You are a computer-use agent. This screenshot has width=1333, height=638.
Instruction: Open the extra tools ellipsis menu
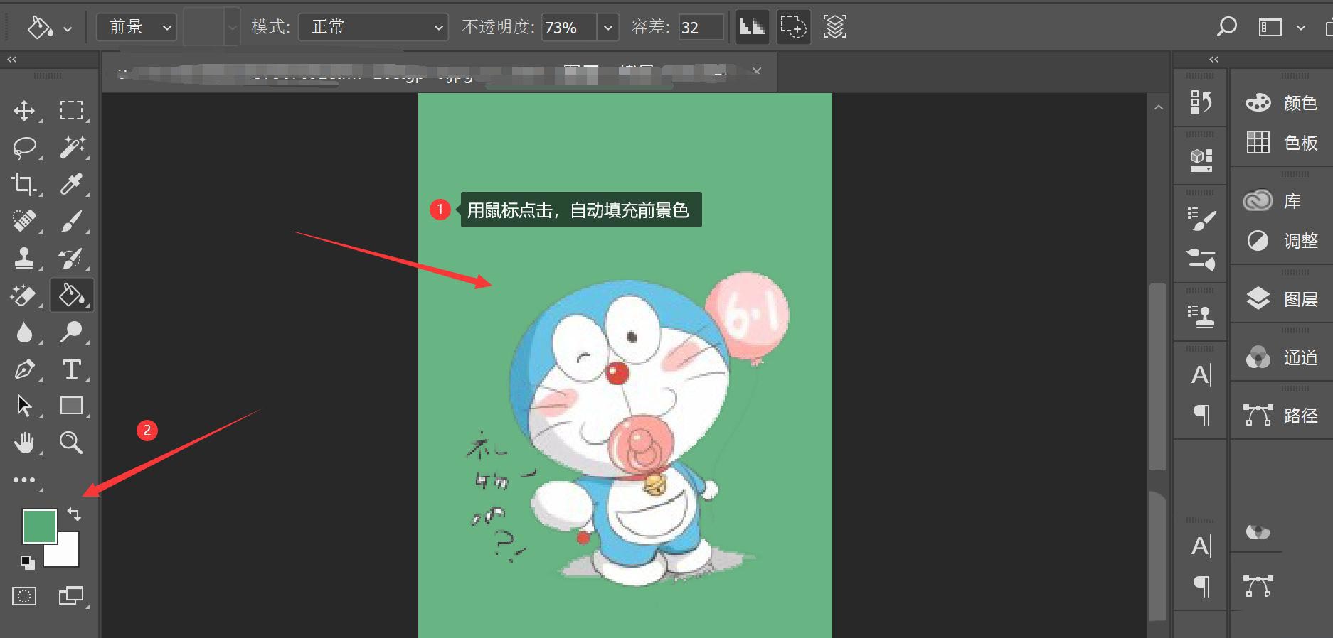click(x=24, y=480)
